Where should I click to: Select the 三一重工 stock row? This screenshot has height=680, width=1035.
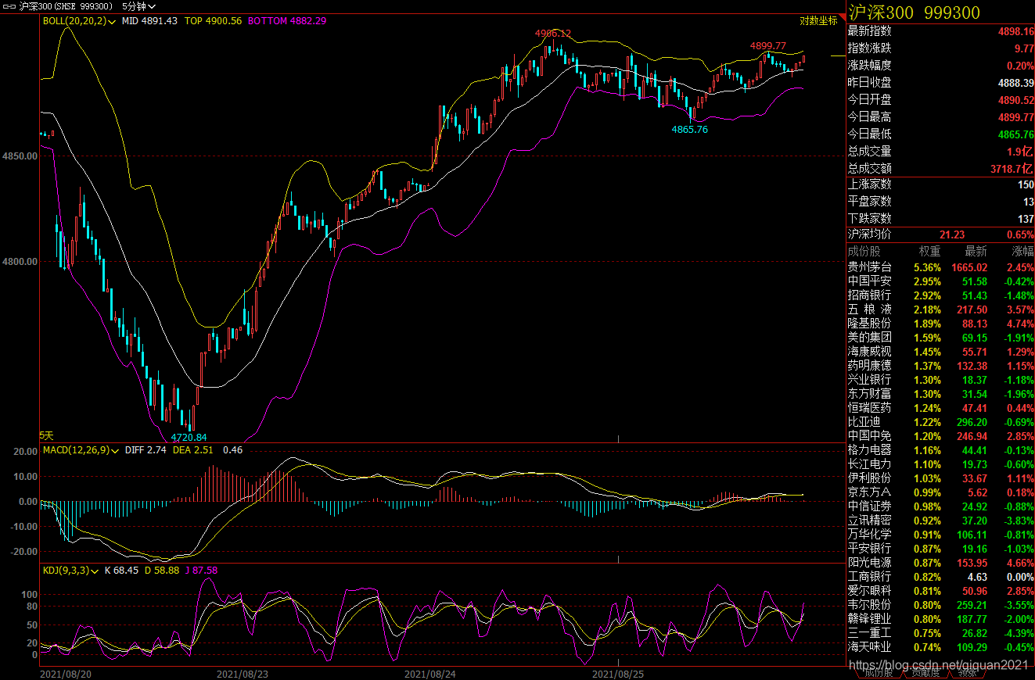coord(941,633)
